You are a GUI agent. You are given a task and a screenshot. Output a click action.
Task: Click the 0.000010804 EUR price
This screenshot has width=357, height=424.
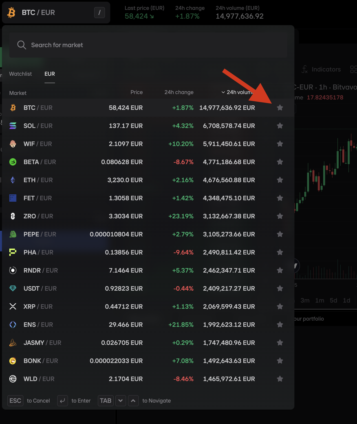tap(116, 234)
